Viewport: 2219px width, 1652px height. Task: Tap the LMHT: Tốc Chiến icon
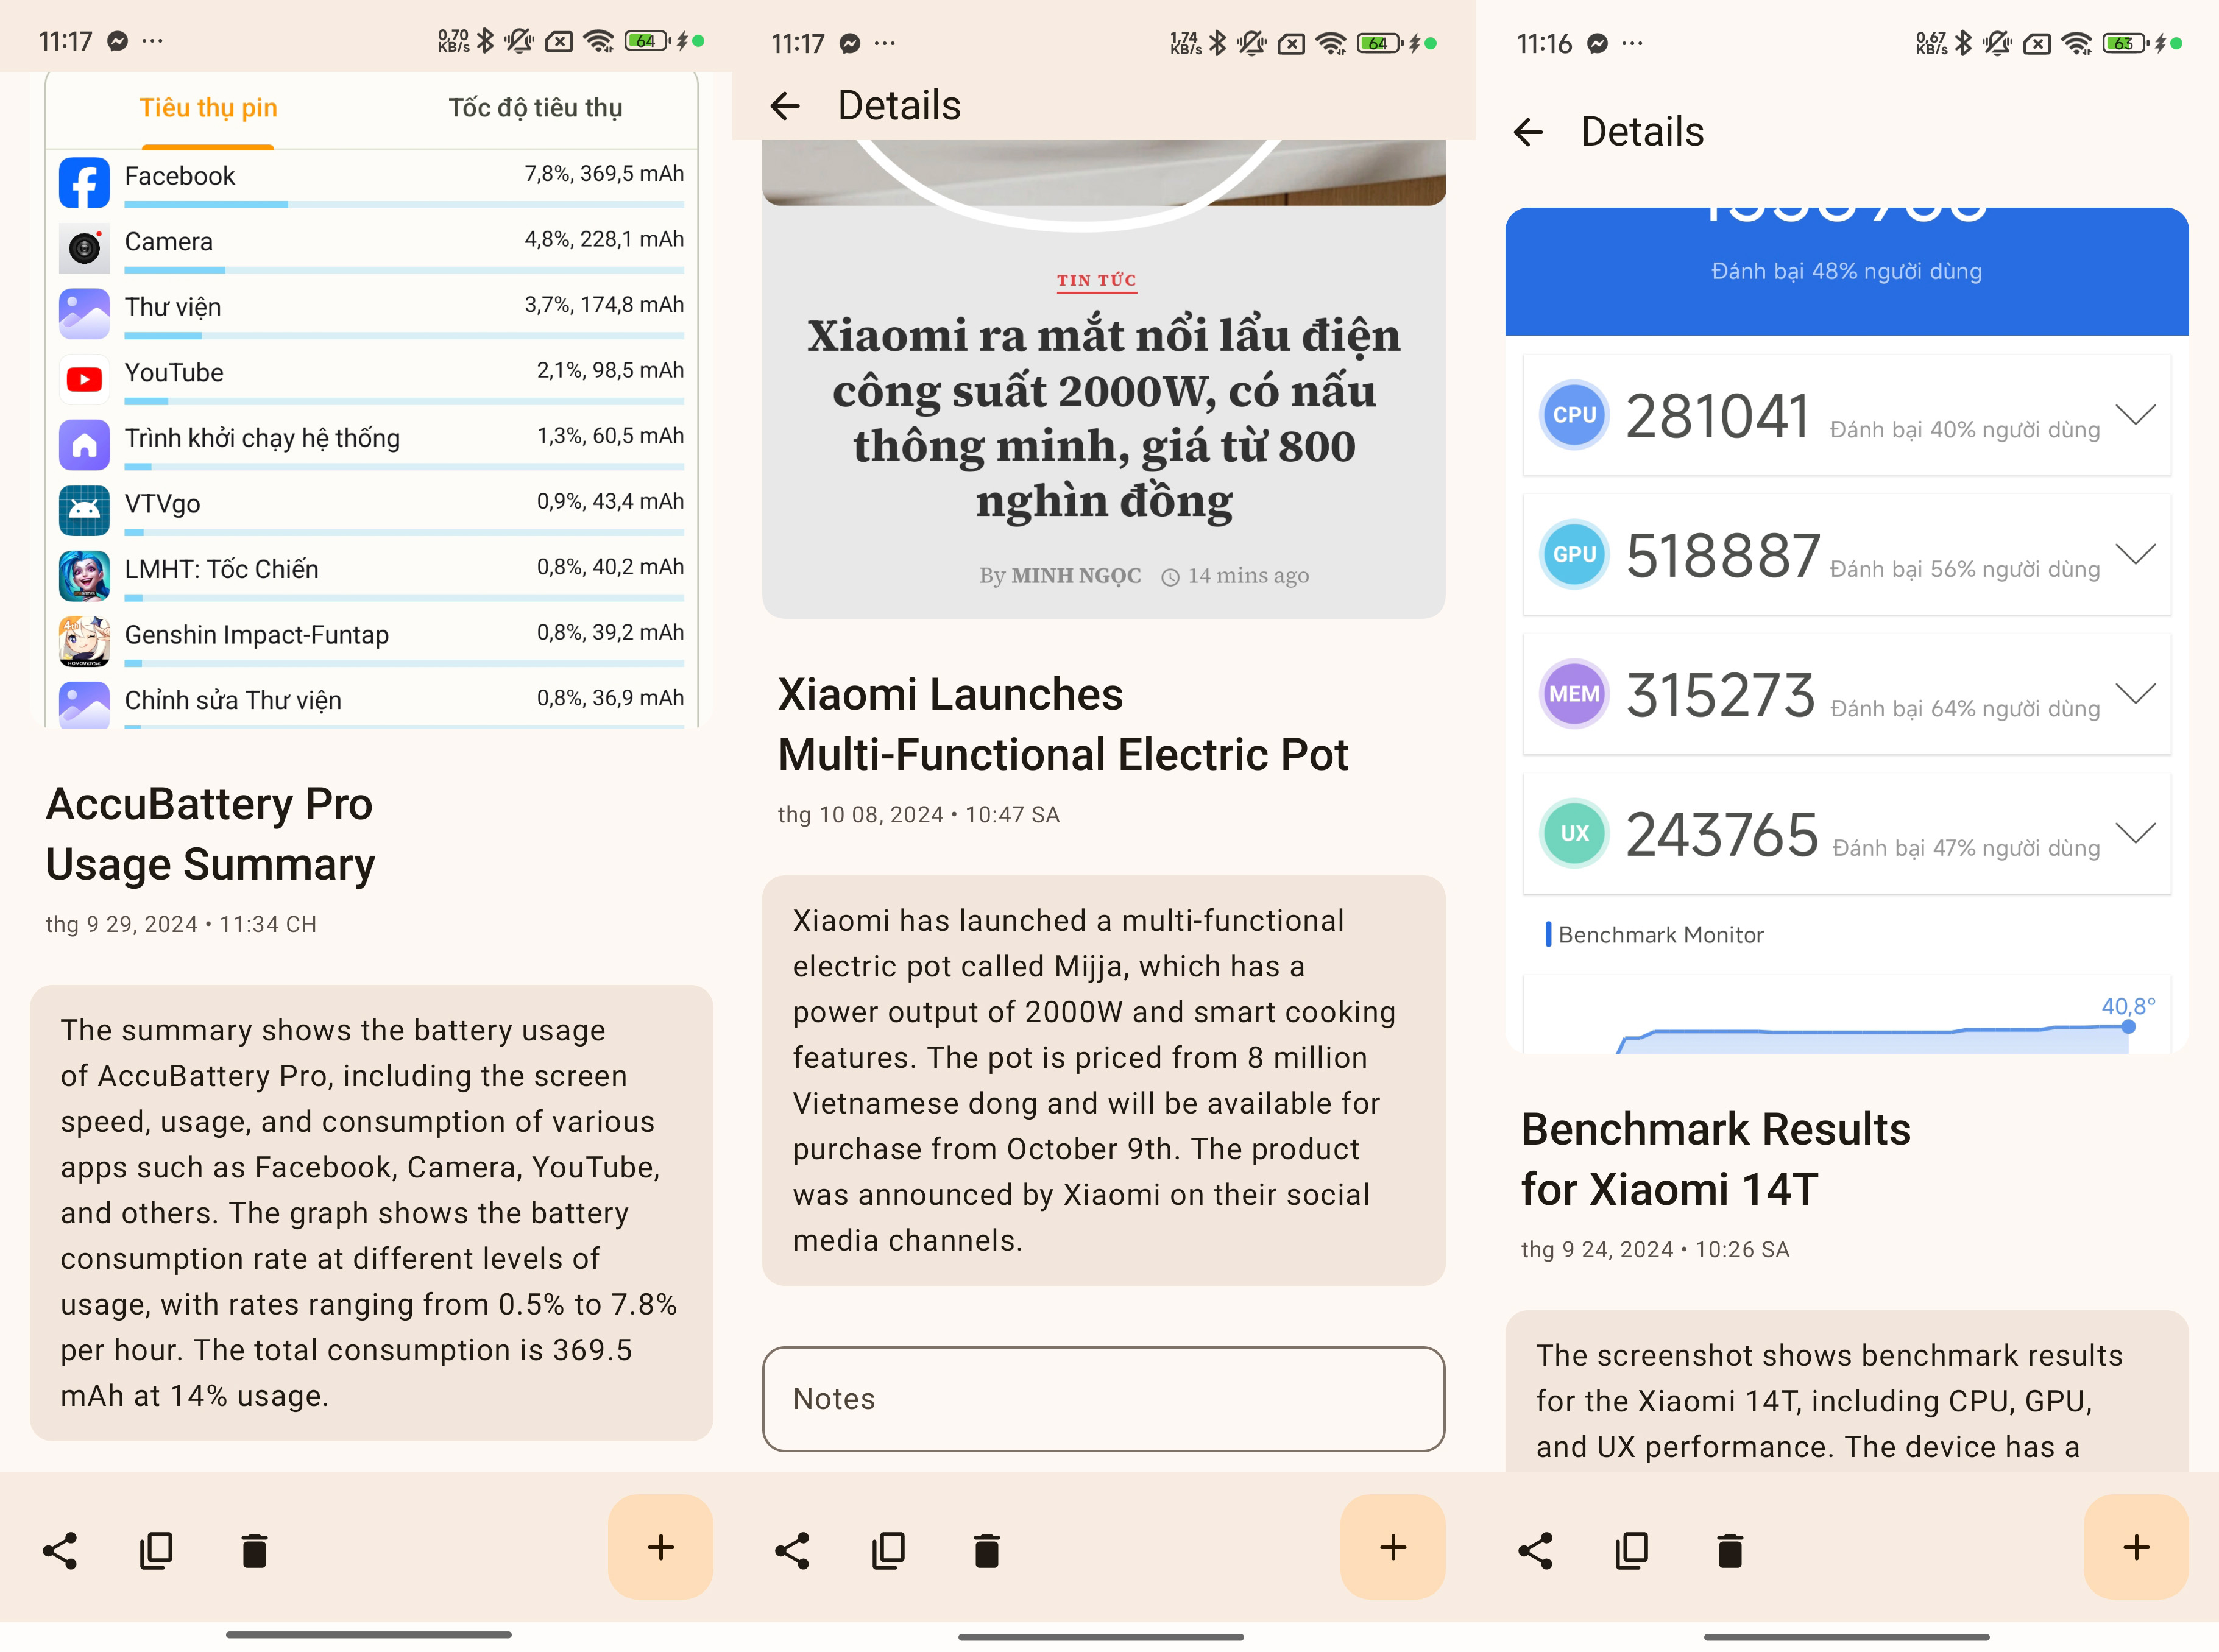pyautogui.click(x=84, y=576)
